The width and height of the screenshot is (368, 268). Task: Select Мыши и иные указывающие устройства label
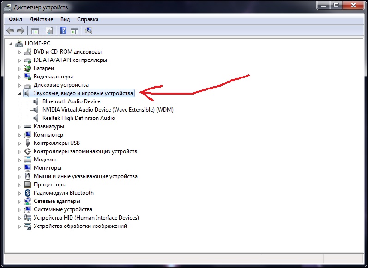(x=86, y=176)
